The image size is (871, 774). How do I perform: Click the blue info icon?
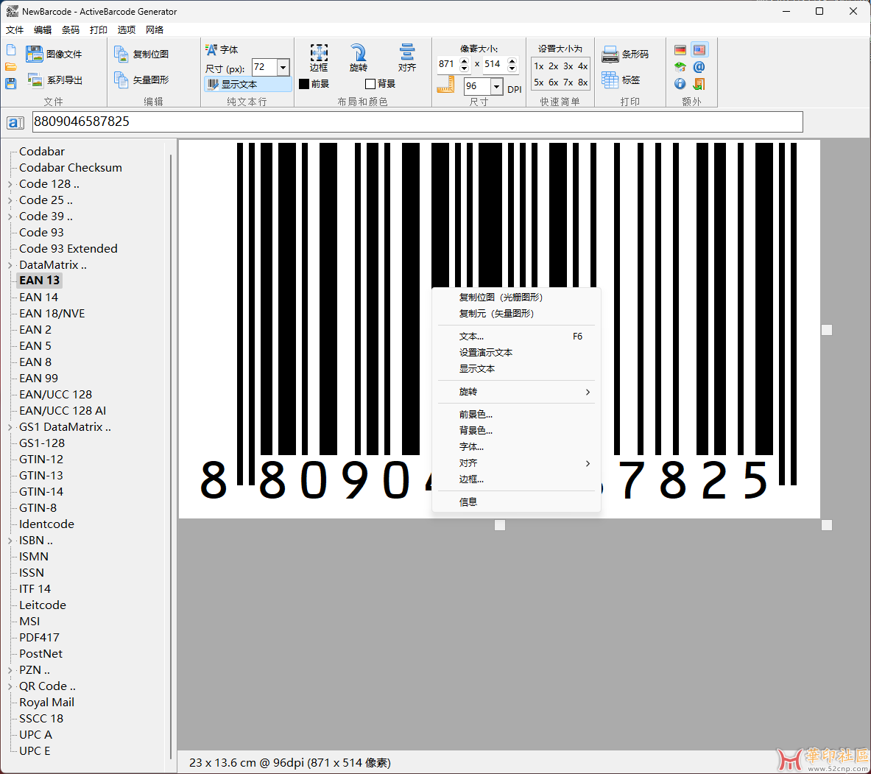coord(680,83)
